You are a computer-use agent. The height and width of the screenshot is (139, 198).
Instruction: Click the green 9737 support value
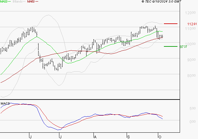click(183, 47)
